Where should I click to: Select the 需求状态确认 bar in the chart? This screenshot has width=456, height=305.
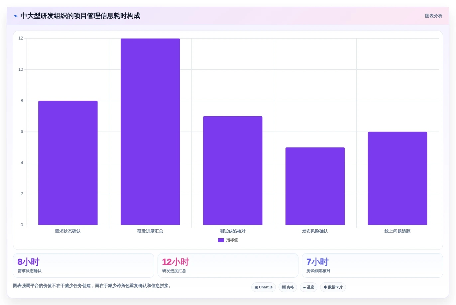click(68, 163)
